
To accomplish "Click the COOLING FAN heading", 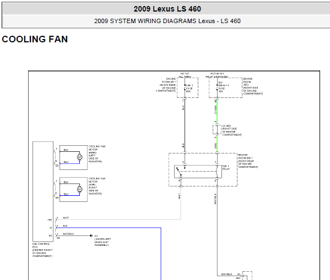I will tap(35, 39).
